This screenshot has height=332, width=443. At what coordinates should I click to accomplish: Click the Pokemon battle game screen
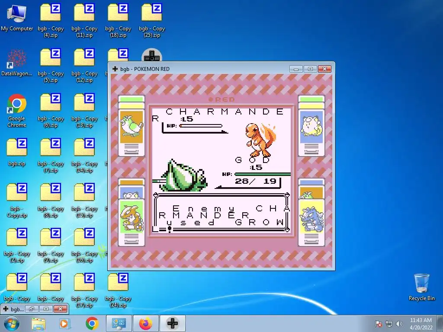click(x=221, y=171)
